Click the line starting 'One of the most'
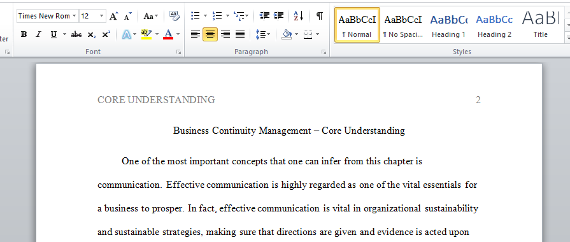570x242 pixels. click(x=272, y=161)
